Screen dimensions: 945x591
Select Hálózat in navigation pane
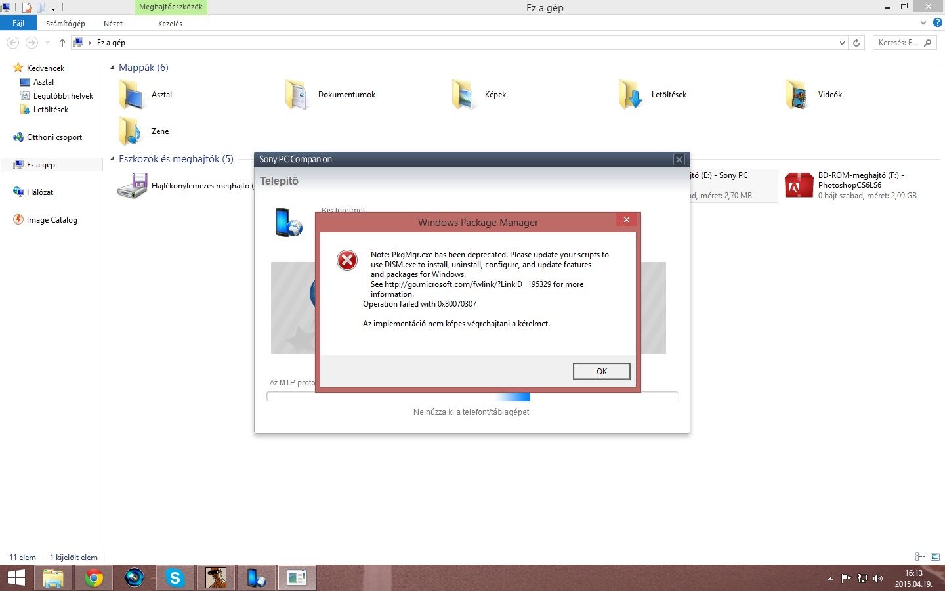(40, 192)
